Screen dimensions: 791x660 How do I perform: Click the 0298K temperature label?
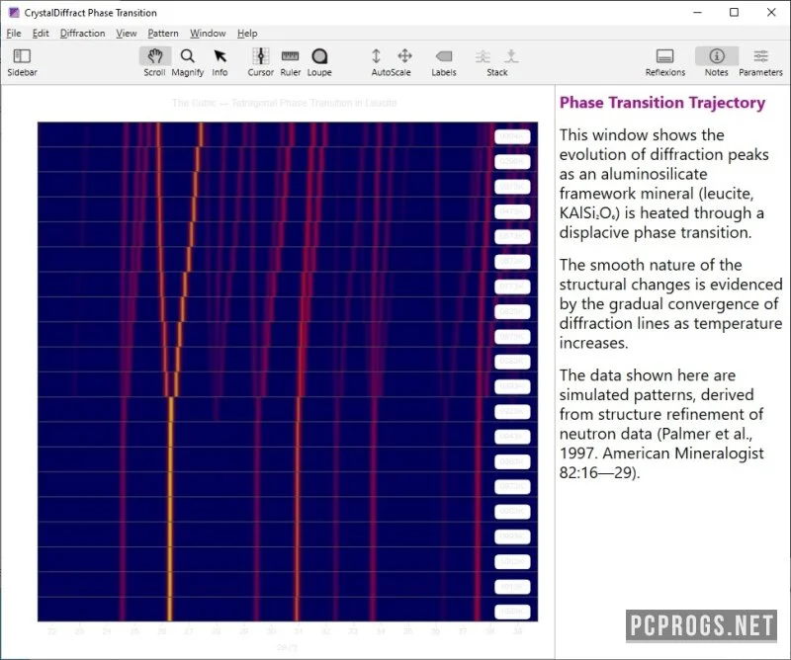[512, 161]
